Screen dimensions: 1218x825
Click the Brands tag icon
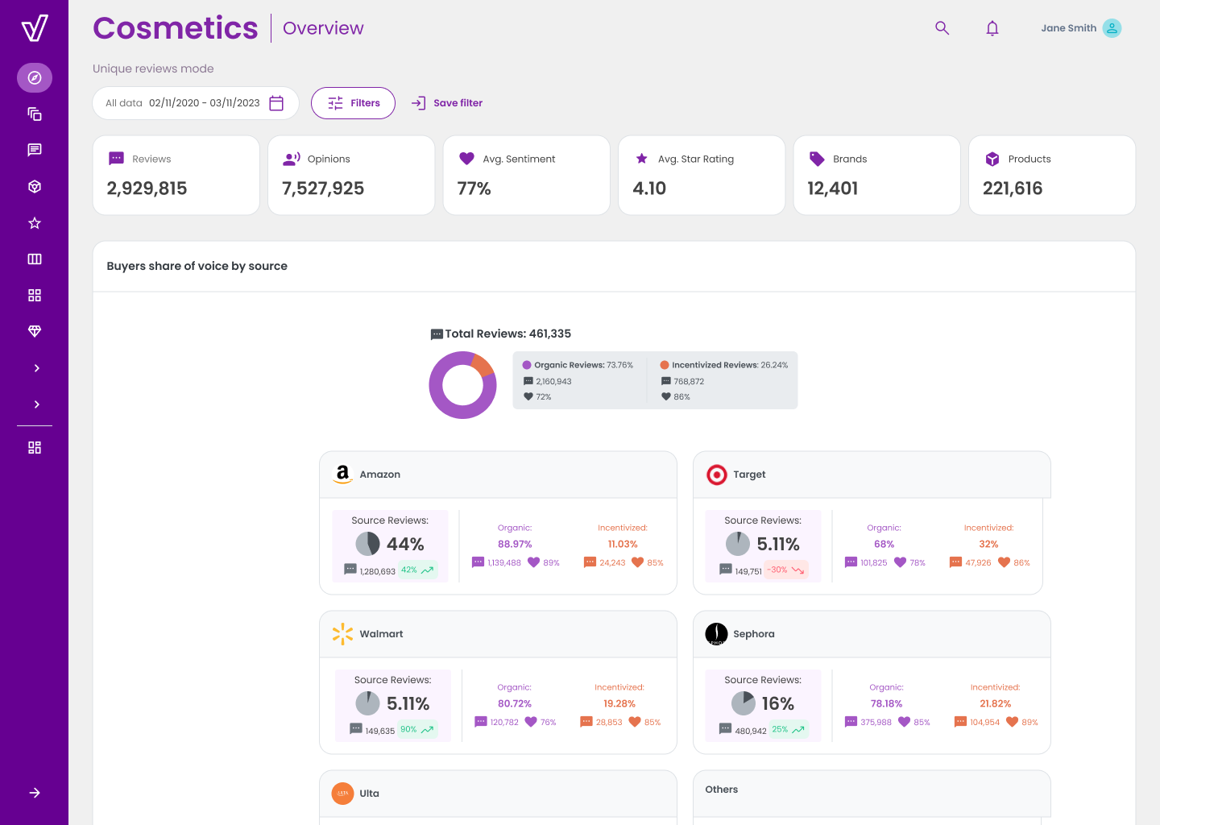[817, 159]
